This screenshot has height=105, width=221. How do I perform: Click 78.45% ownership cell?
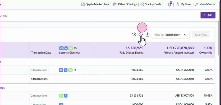click(x=208, y=96)
